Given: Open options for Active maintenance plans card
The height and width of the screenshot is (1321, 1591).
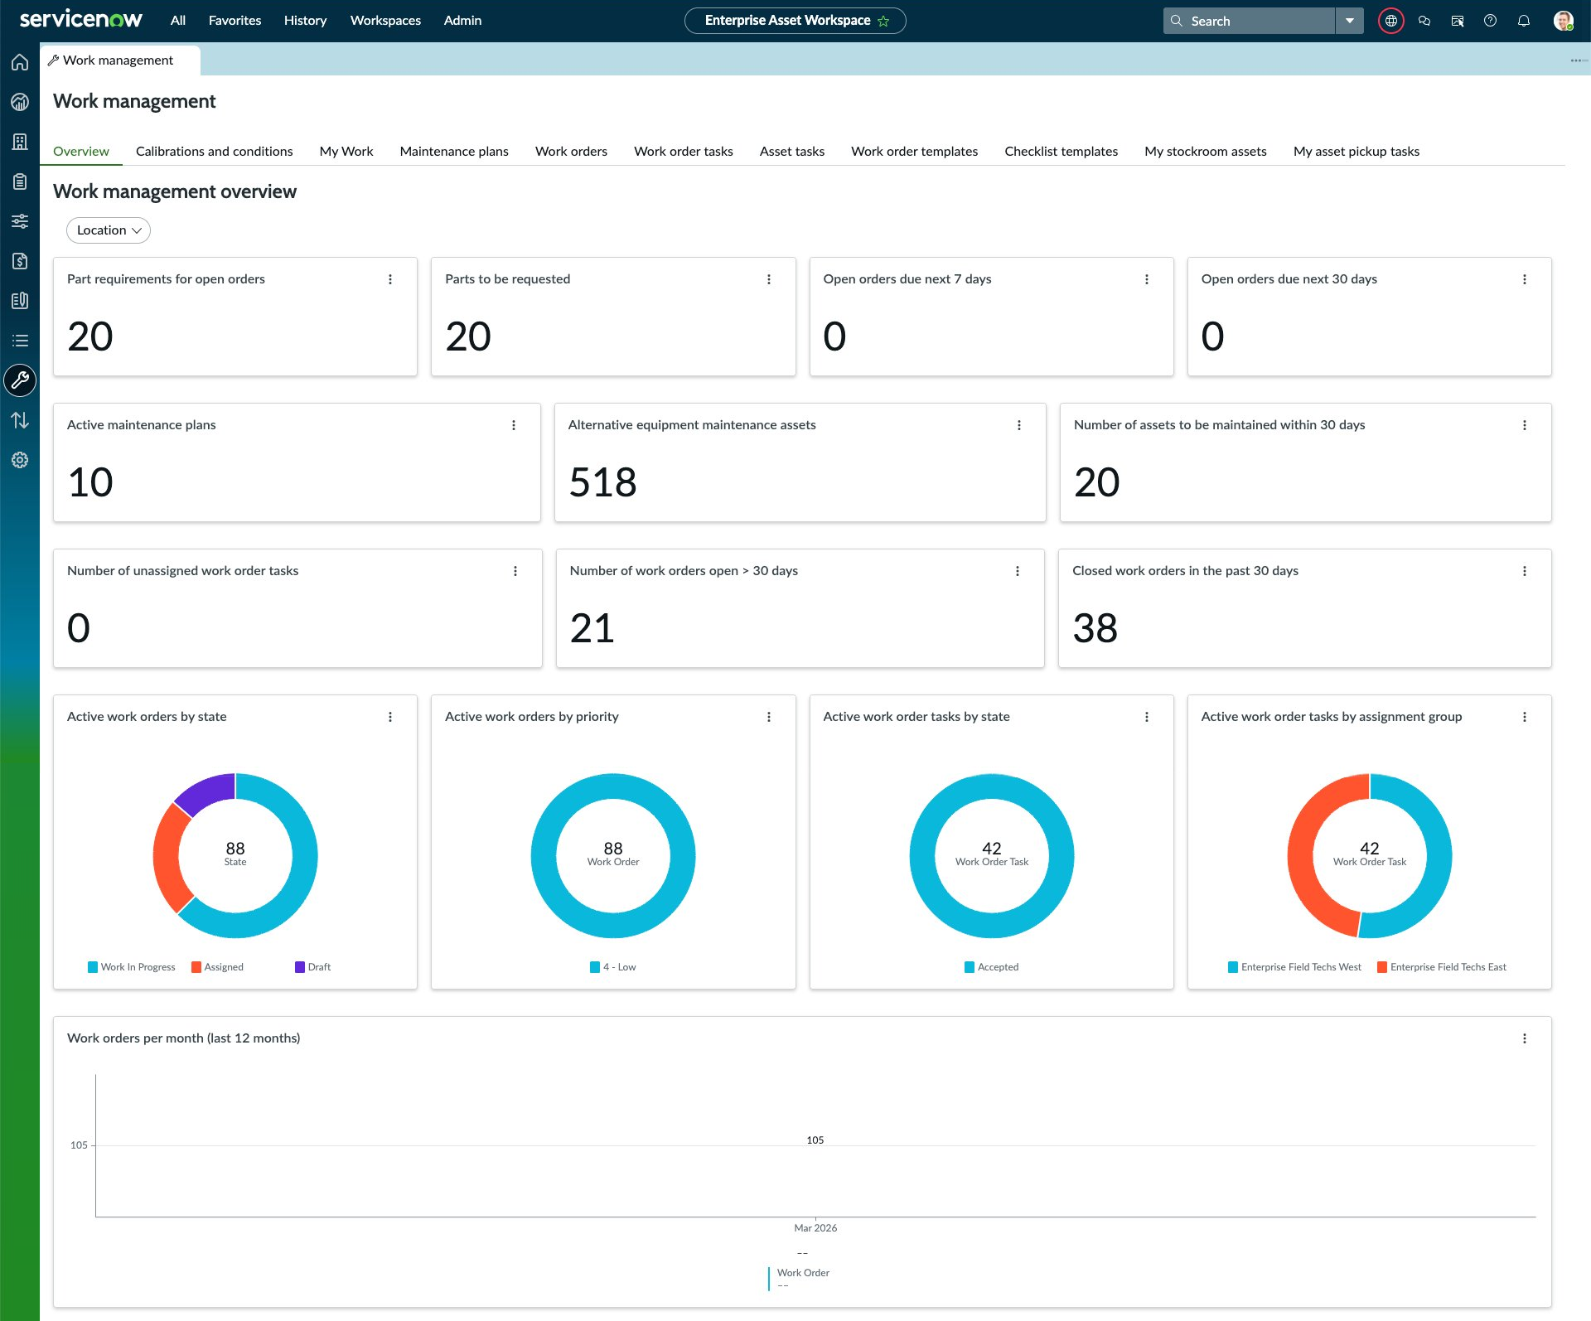Looking at the screenshot, I should point(514,425).
